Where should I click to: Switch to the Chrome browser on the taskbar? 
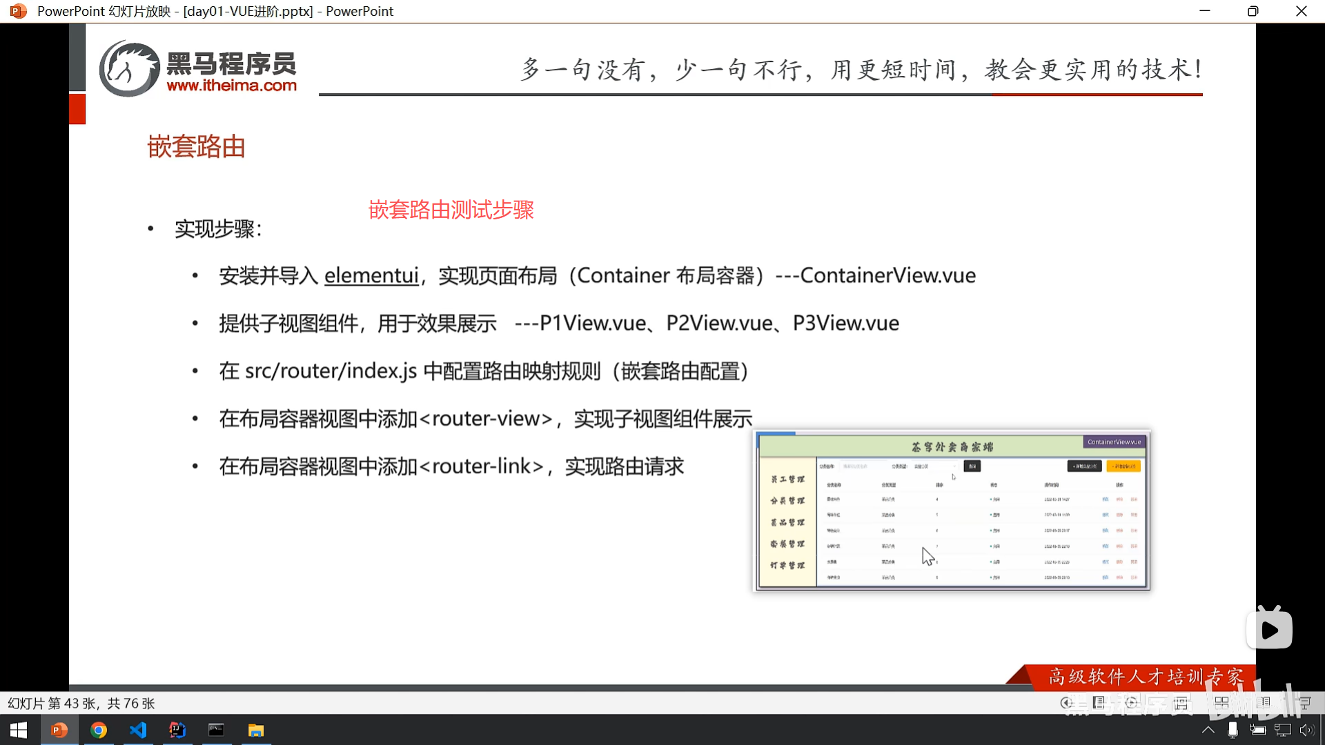tap(99, 730)
